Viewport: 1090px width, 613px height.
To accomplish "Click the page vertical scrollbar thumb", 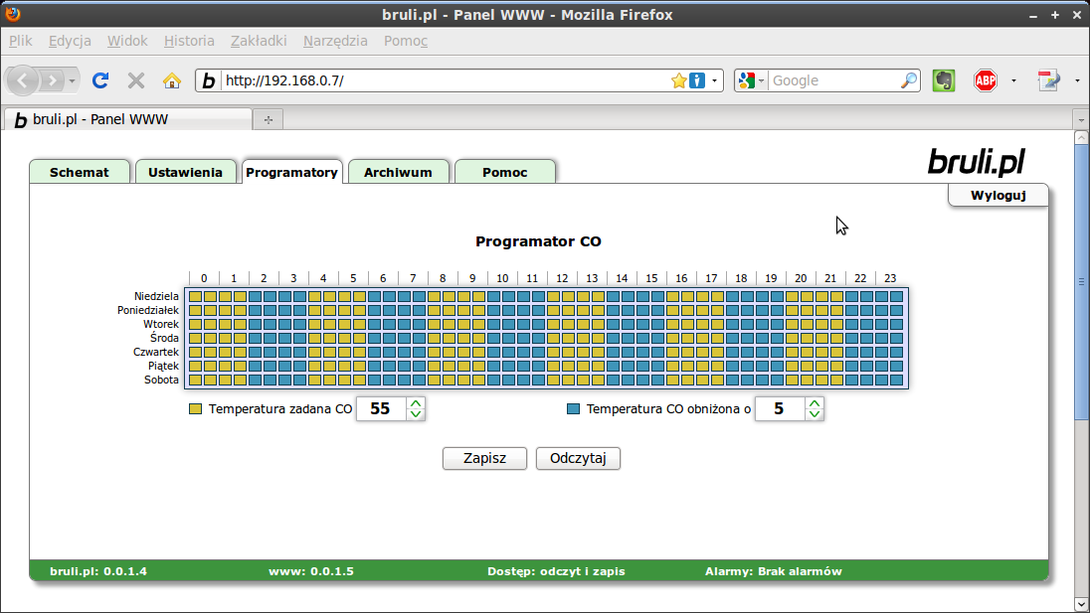I will (x=1081, y=282).
